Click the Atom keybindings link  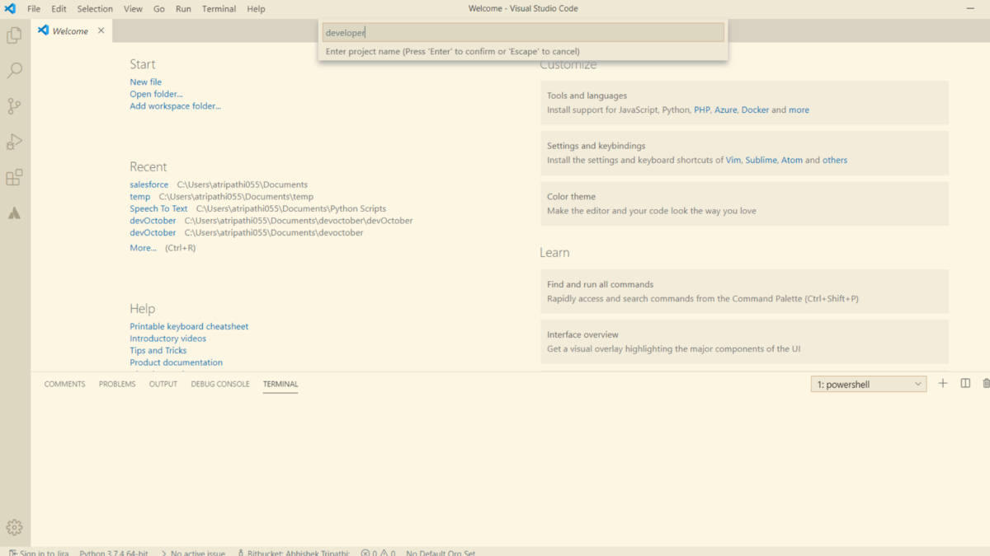coord(792,161)
